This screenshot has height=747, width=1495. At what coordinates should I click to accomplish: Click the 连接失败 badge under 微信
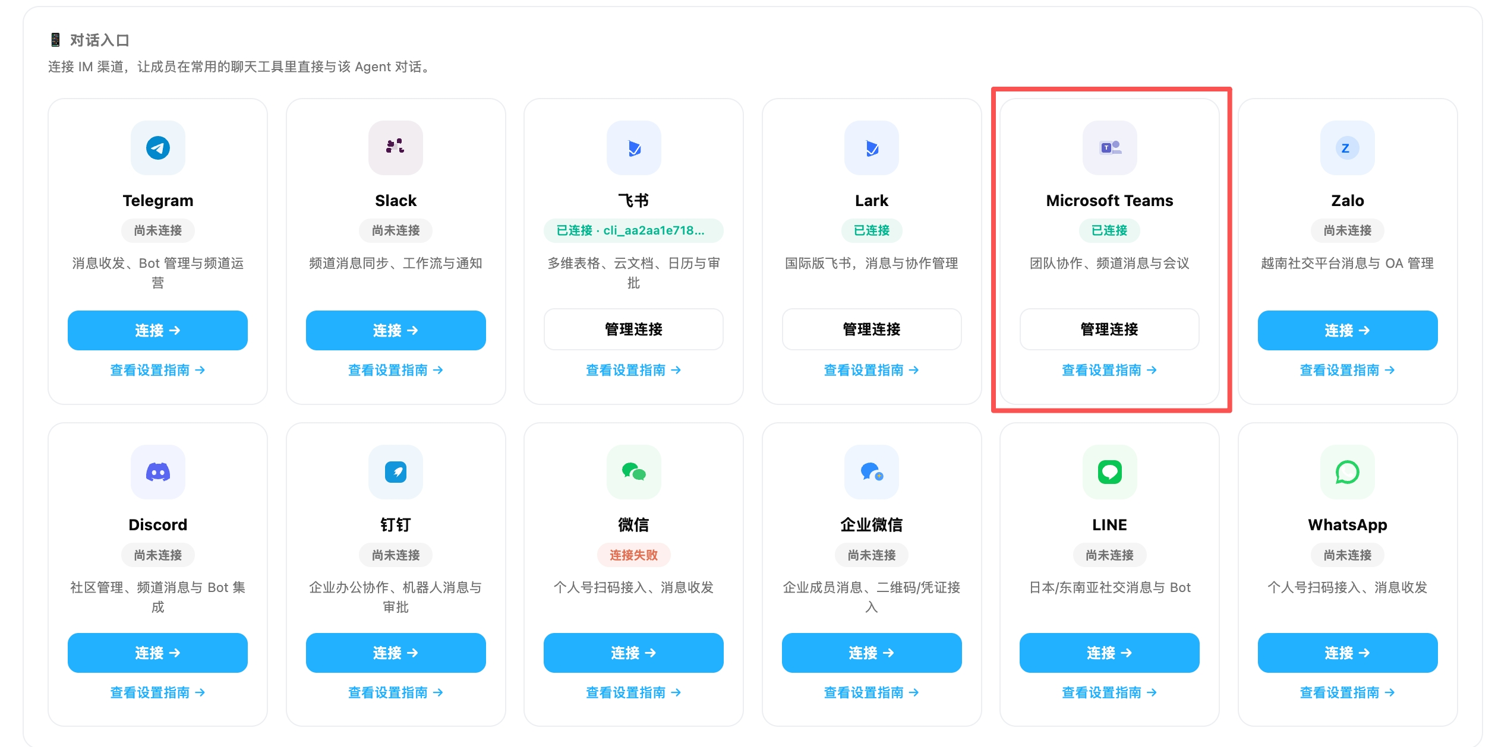point(634,555)
